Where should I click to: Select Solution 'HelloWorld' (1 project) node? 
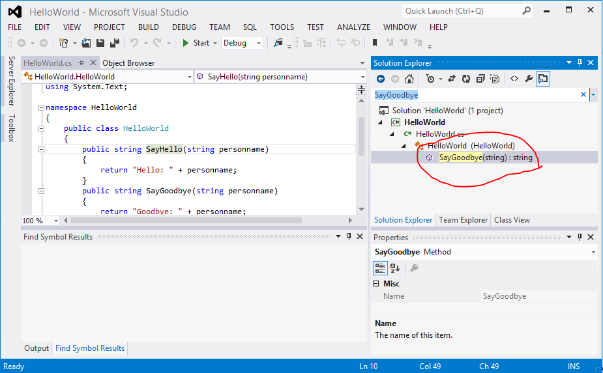pos(447,111)
